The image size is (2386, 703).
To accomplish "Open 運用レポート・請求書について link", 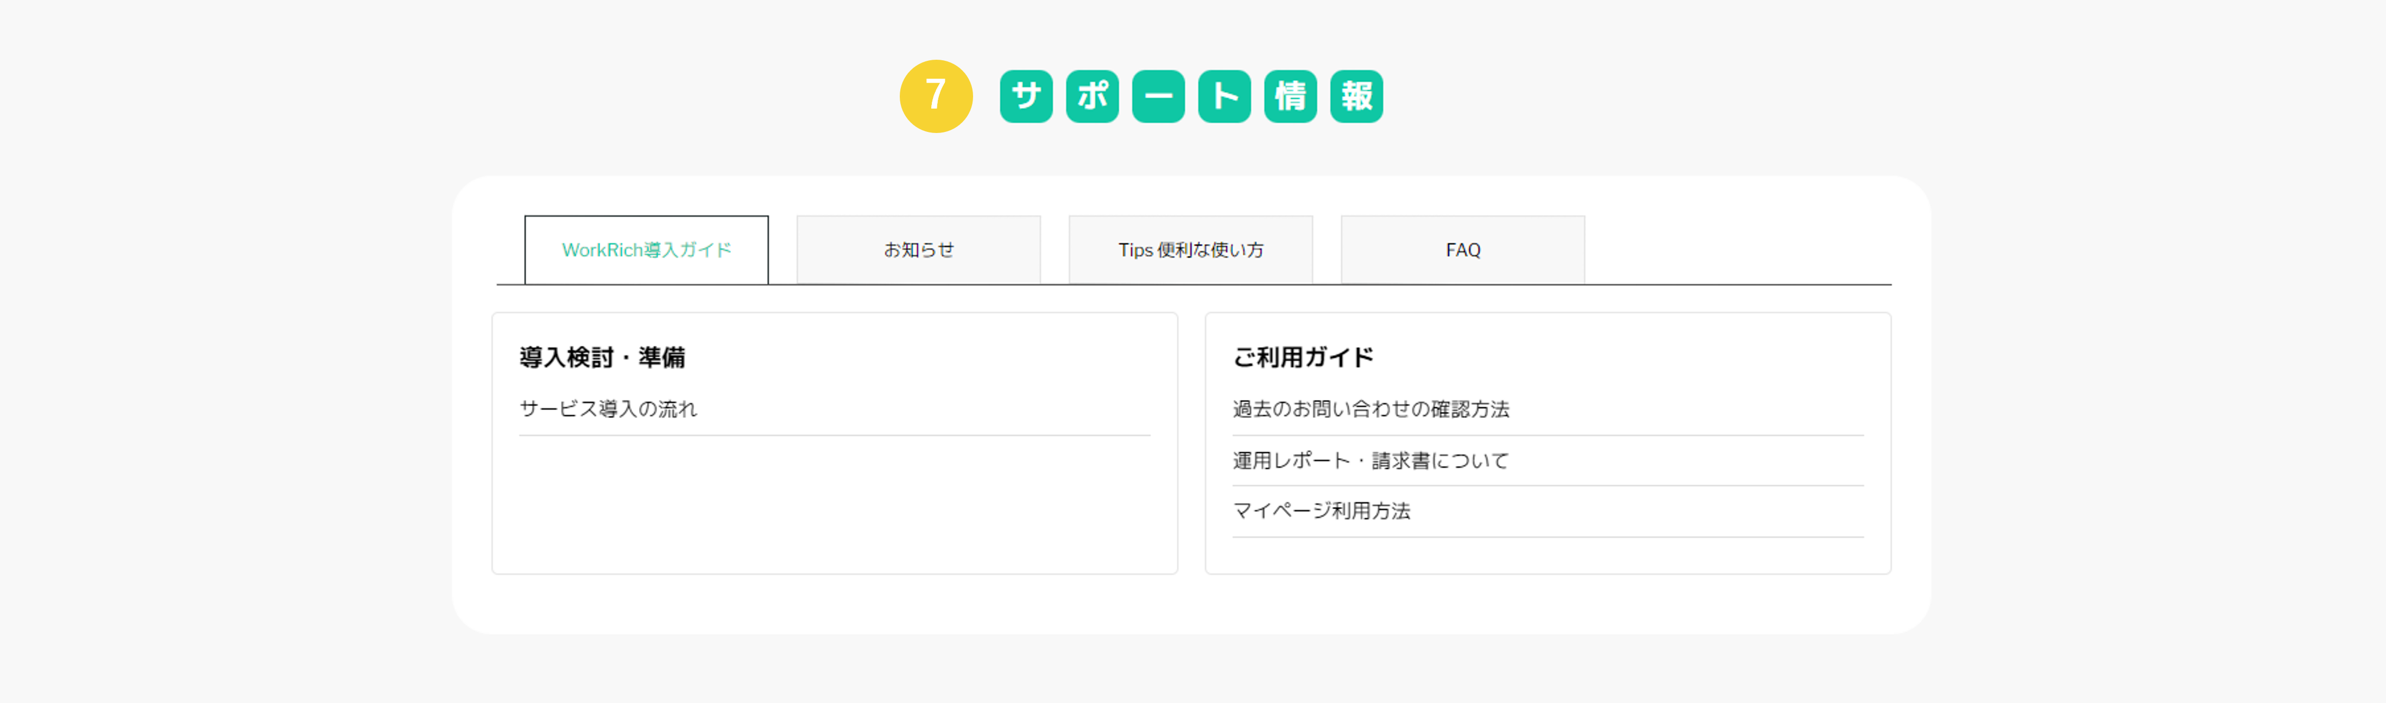I will click(1371, 460).
